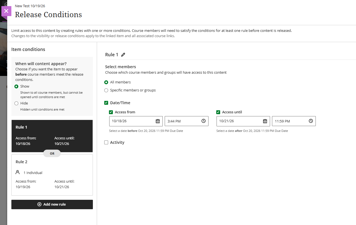Click the Rule 2 Access from date 10/19/26
This screenshot has width=356, height=225.
click(x=23, y=187)
